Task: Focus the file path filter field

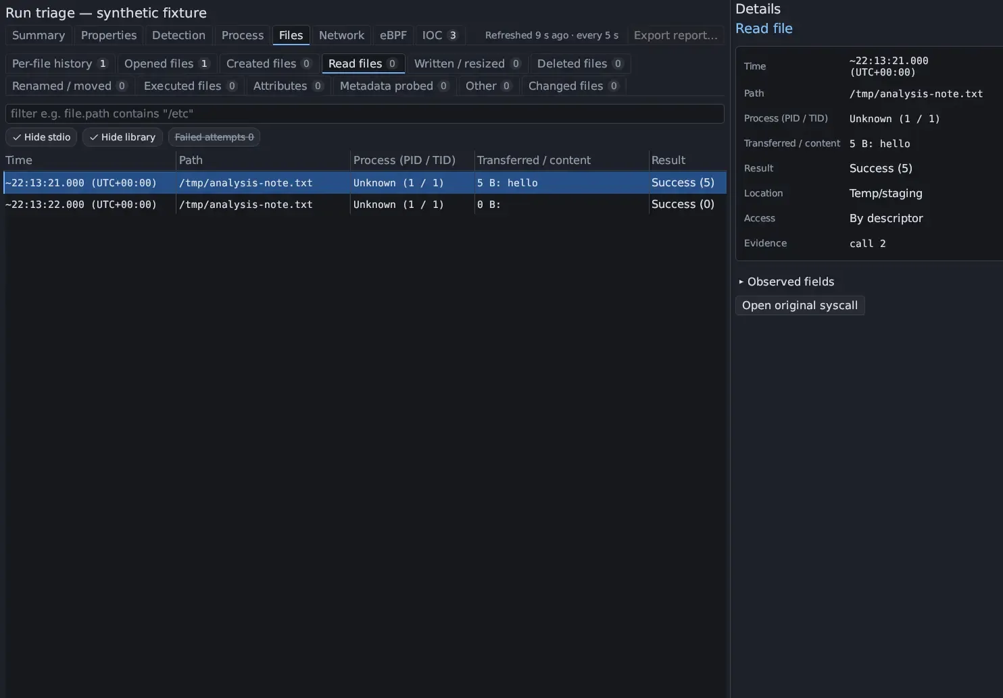Action: 365,113
